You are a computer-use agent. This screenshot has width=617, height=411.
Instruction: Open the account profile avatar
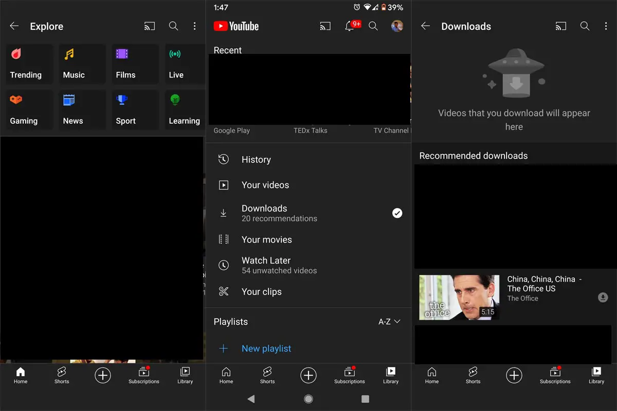point(397,26)
